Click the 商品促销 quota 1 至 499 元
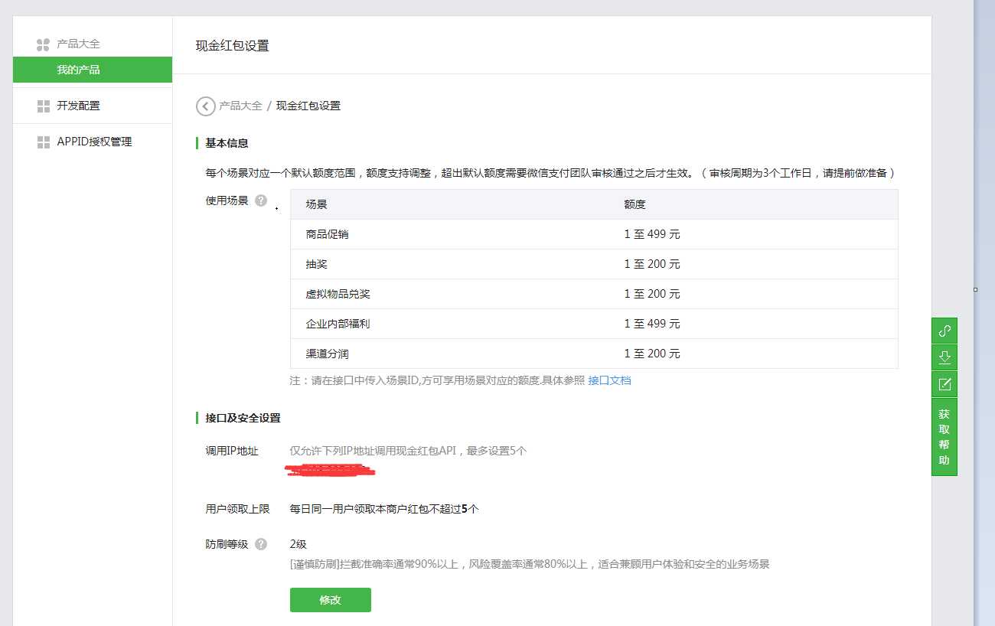 pos(652,234)
